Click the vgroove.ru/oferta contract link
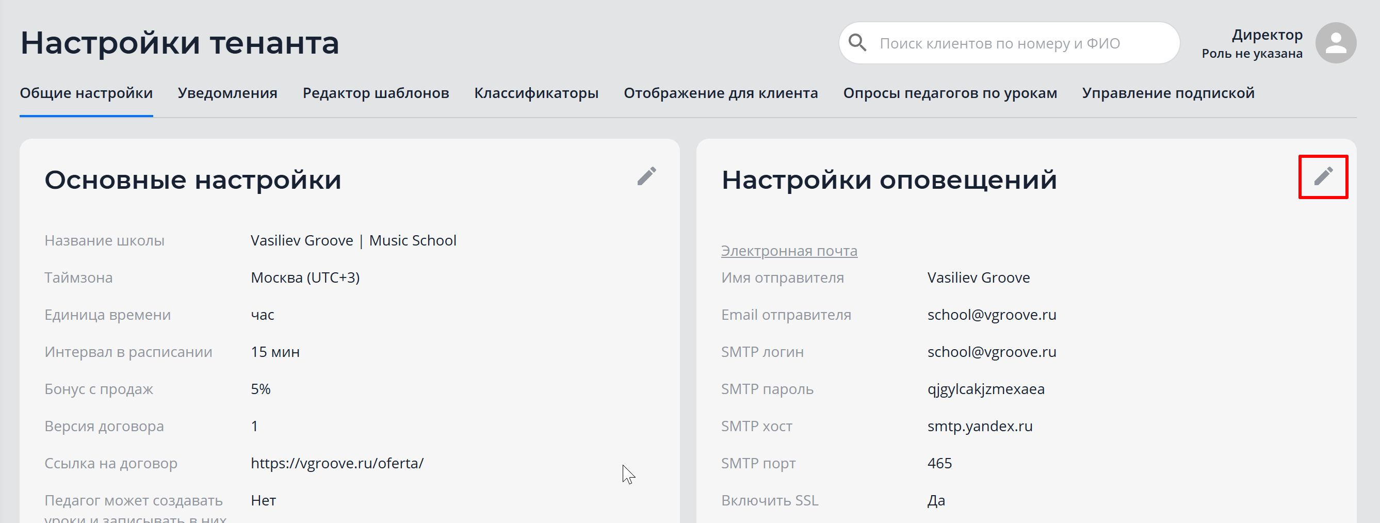Image resolution: width=1380 pixels, height=523 pixels. [x=337, y=463]
